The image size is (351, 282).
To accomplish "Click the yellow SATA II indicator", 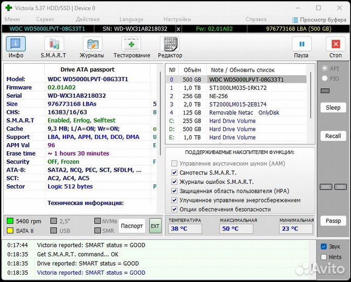I will point(10,230).
